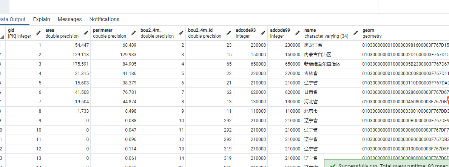Viewport: 449px width, 167px height.
Task: Click the pencil edit icon in adcode99 column
Action: point(297,33)
